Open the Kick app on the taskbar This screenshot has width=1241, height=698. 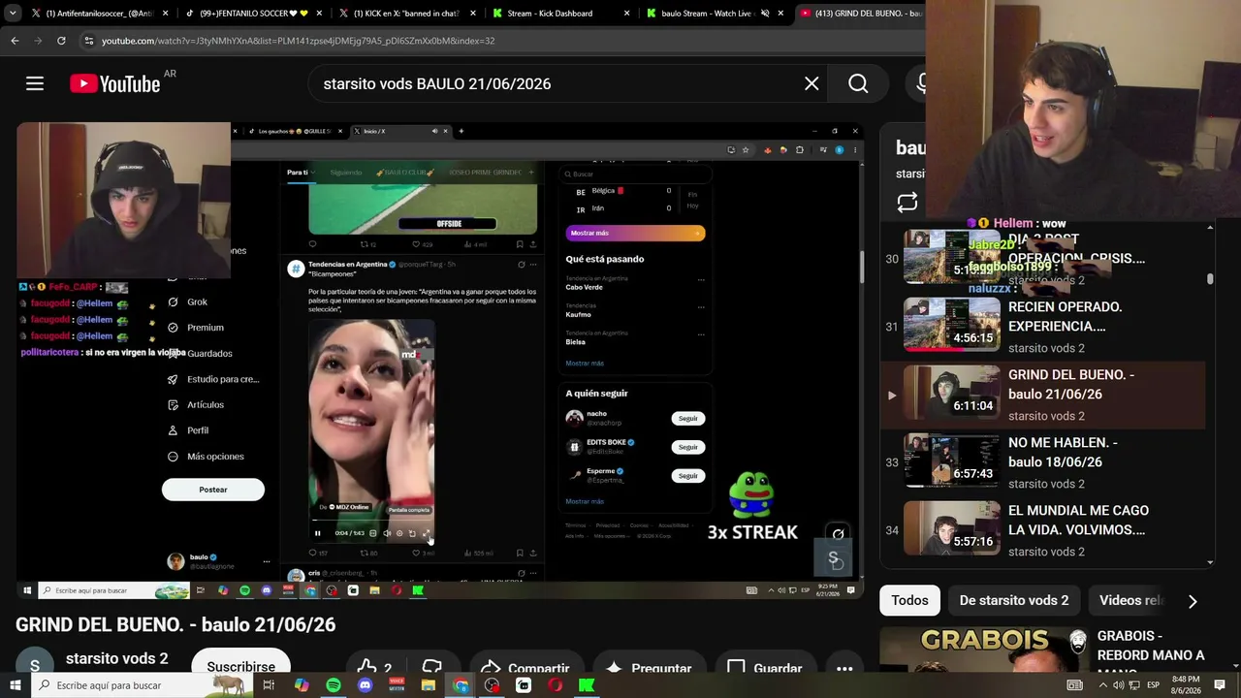587,685
